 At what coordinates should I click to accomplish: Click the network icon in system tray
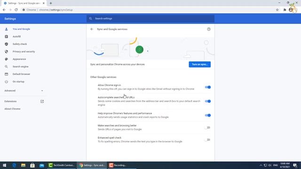click(x=265, y=165)
